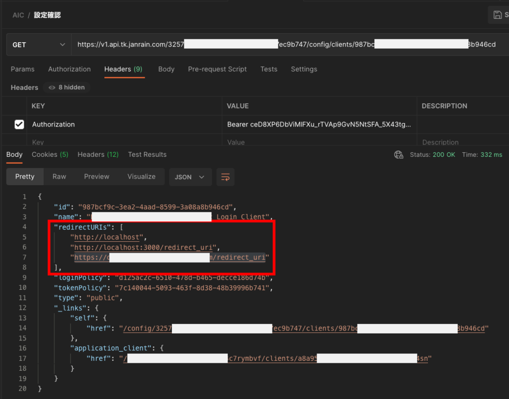This screenshot has height=399, width=509.
Task: Switch to the Params tab
Action: tap(22, 69)
